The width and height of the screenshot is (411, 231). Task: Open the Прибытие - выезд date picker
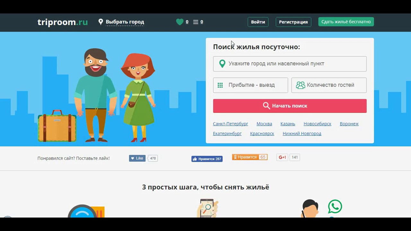coord(250,85)
